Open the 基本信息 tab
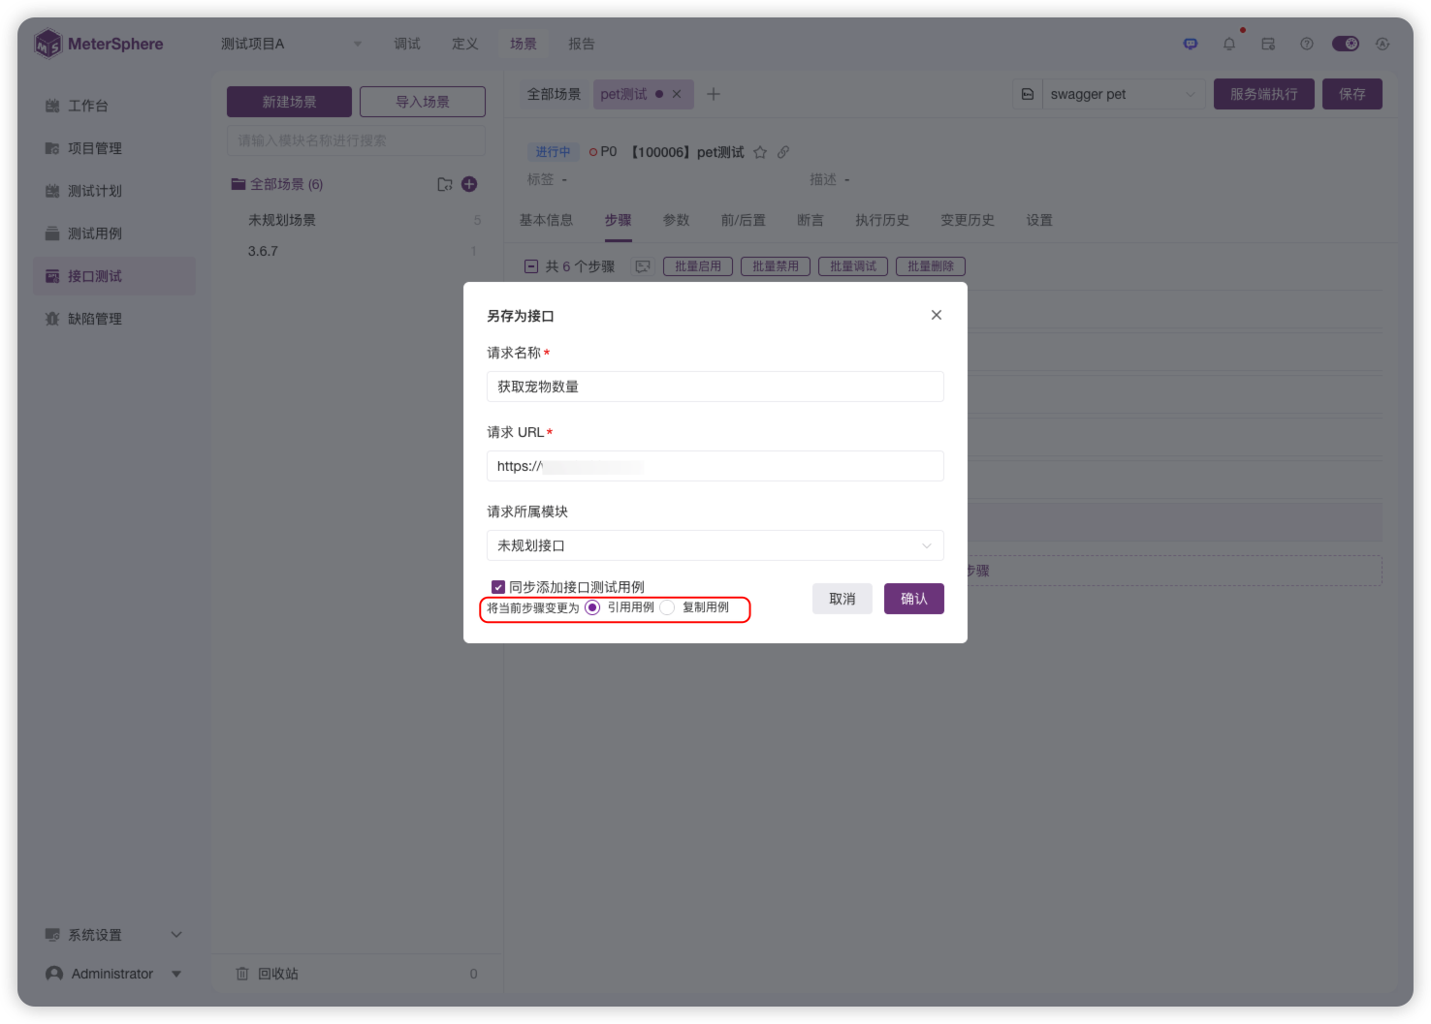 pos(546,220)
